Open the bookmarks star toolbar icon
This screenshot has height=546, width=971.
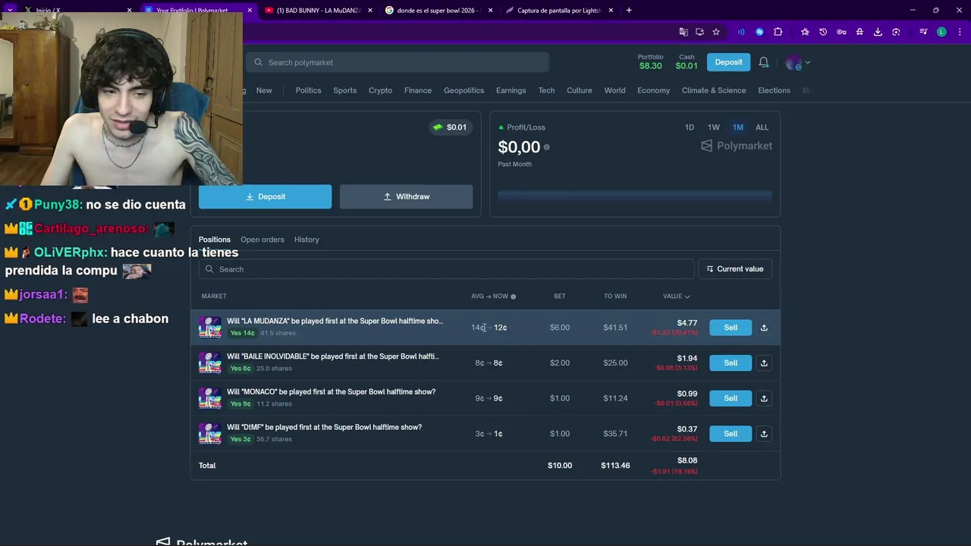805,32
